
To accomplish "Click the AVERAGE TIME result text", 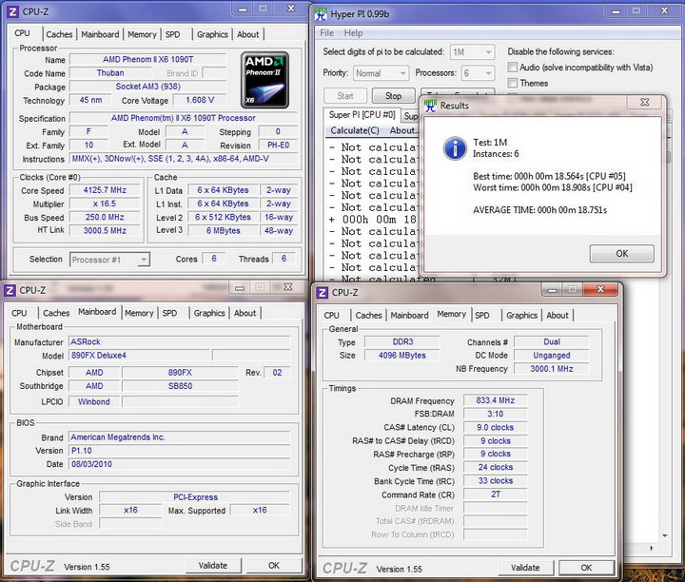I will [x=540, y=210].
